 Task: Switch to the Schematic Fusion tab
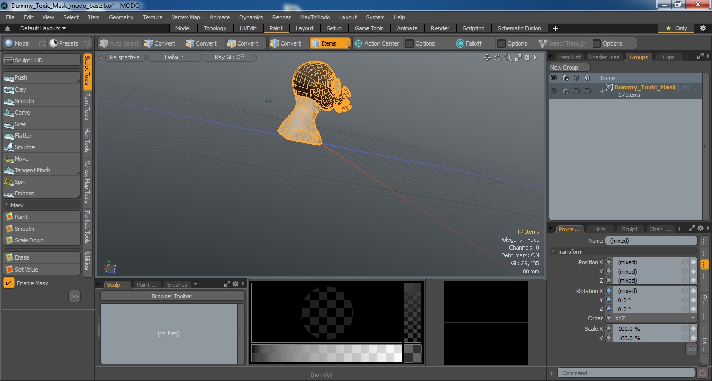(519, 28)
